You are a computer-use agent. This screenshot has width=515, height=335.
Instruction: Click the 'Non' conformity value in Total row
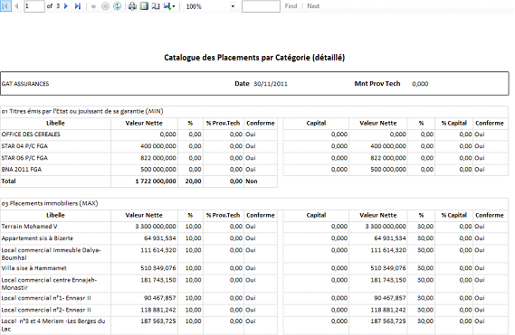click(x=252, y=181)
